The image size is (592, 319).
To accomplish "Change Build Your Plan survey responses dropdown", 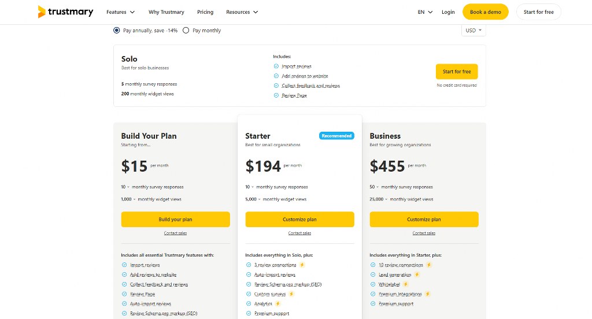I will pyautogui.click(x=125, y=187).
